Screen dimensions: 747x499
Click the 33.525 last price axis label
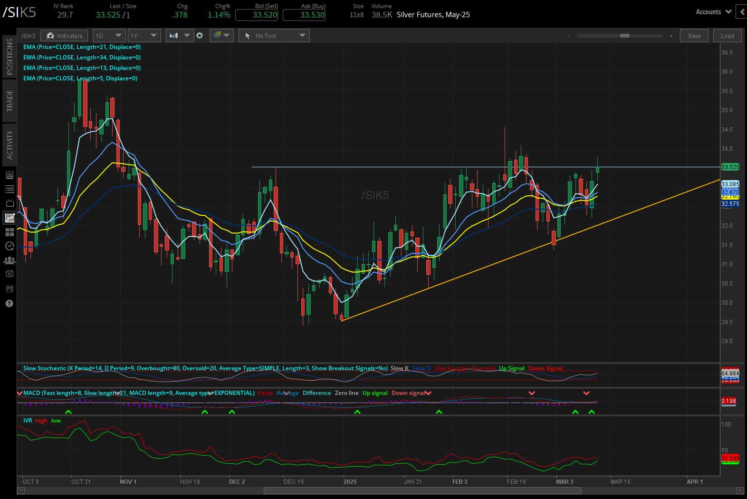[x=730, y=167]
